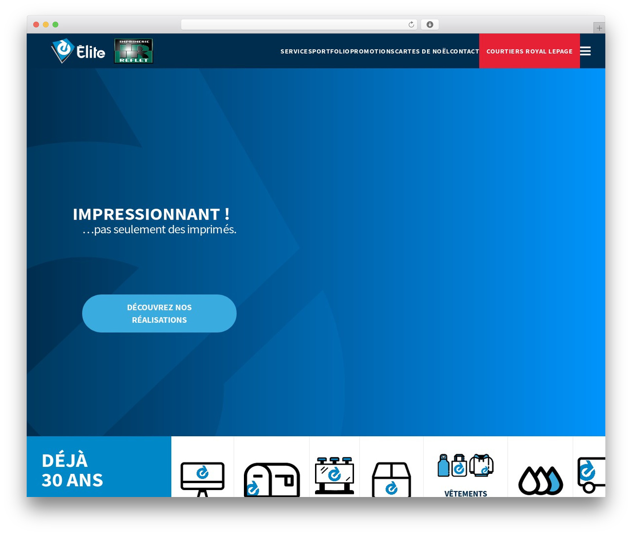
Task: Open the browser downloads button
Action: click(x=430, y=25)
